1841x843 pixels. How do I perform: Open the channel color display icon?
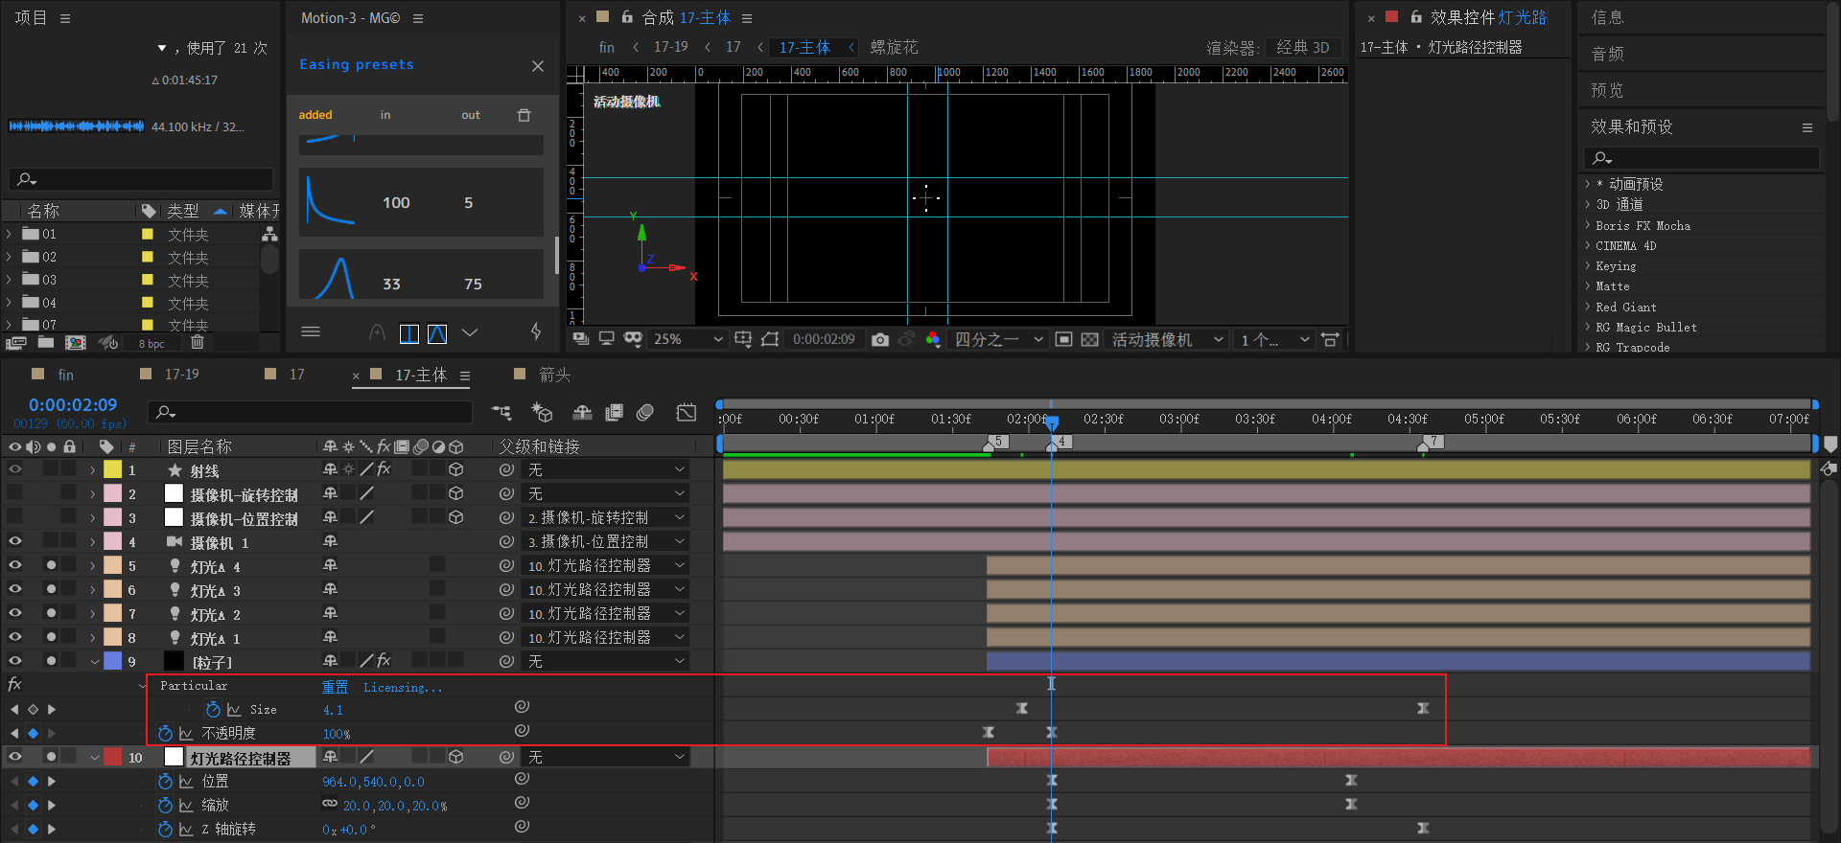[x=933, y=339]
